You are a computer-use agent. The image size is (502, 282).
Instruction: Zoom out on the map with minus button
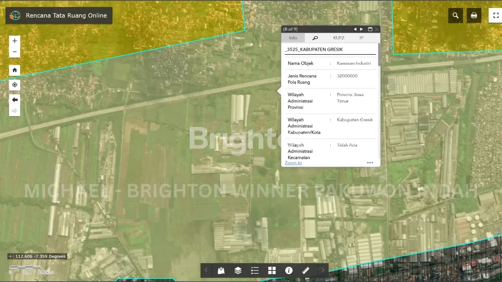point(15,52)
